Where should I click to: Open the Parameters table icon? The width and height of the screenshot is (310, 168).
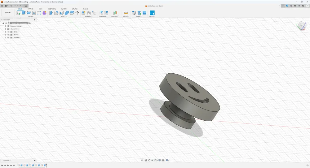(x=94, y=13)
